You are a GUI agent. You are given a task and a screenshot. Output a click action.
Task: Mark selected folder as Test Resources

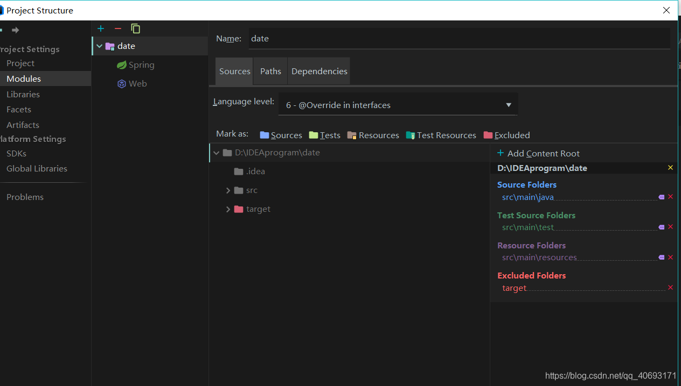tap(441, 135)
